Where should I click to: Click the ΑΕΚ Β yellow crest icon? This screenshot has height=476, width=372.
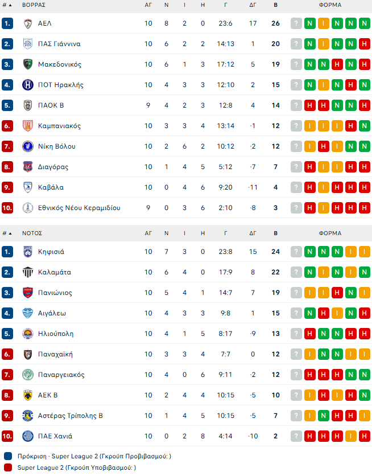point(27,395)
